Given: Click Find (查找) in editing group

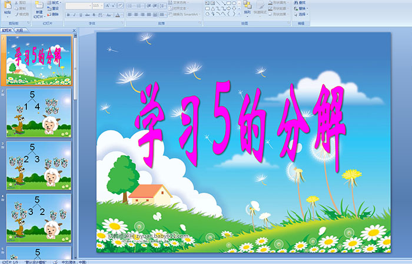Looking at the screenshot, I should [x=300, y=2].
